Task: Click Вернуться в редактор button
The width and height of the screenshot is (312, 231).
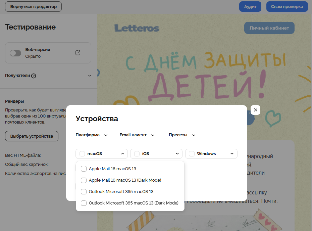Action: (34, 7)
